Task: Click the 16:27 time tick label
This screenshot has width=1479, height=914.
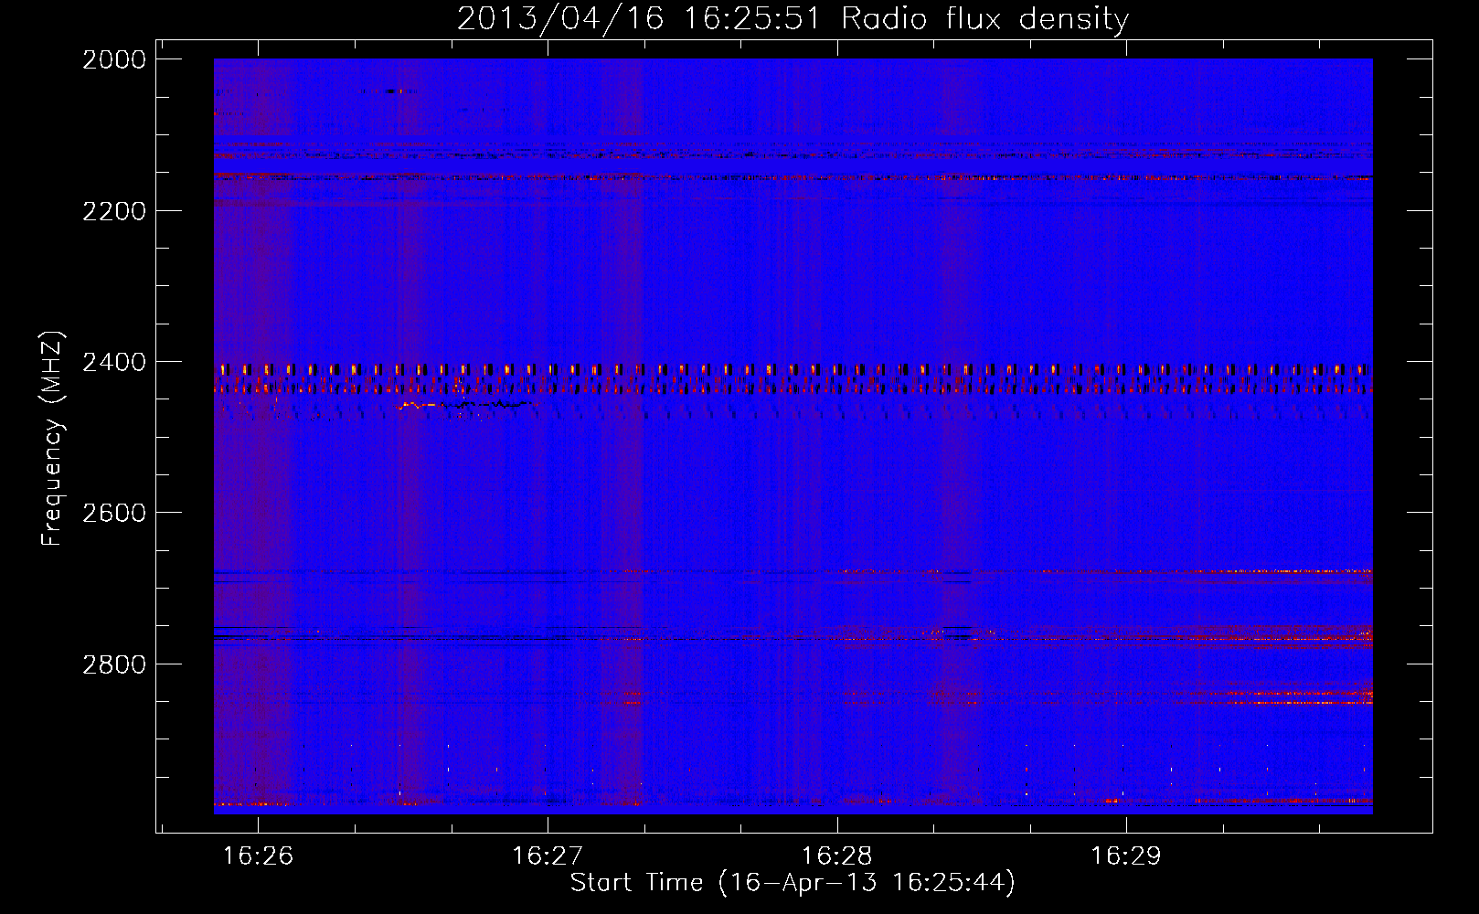Action: pos(547,856)
